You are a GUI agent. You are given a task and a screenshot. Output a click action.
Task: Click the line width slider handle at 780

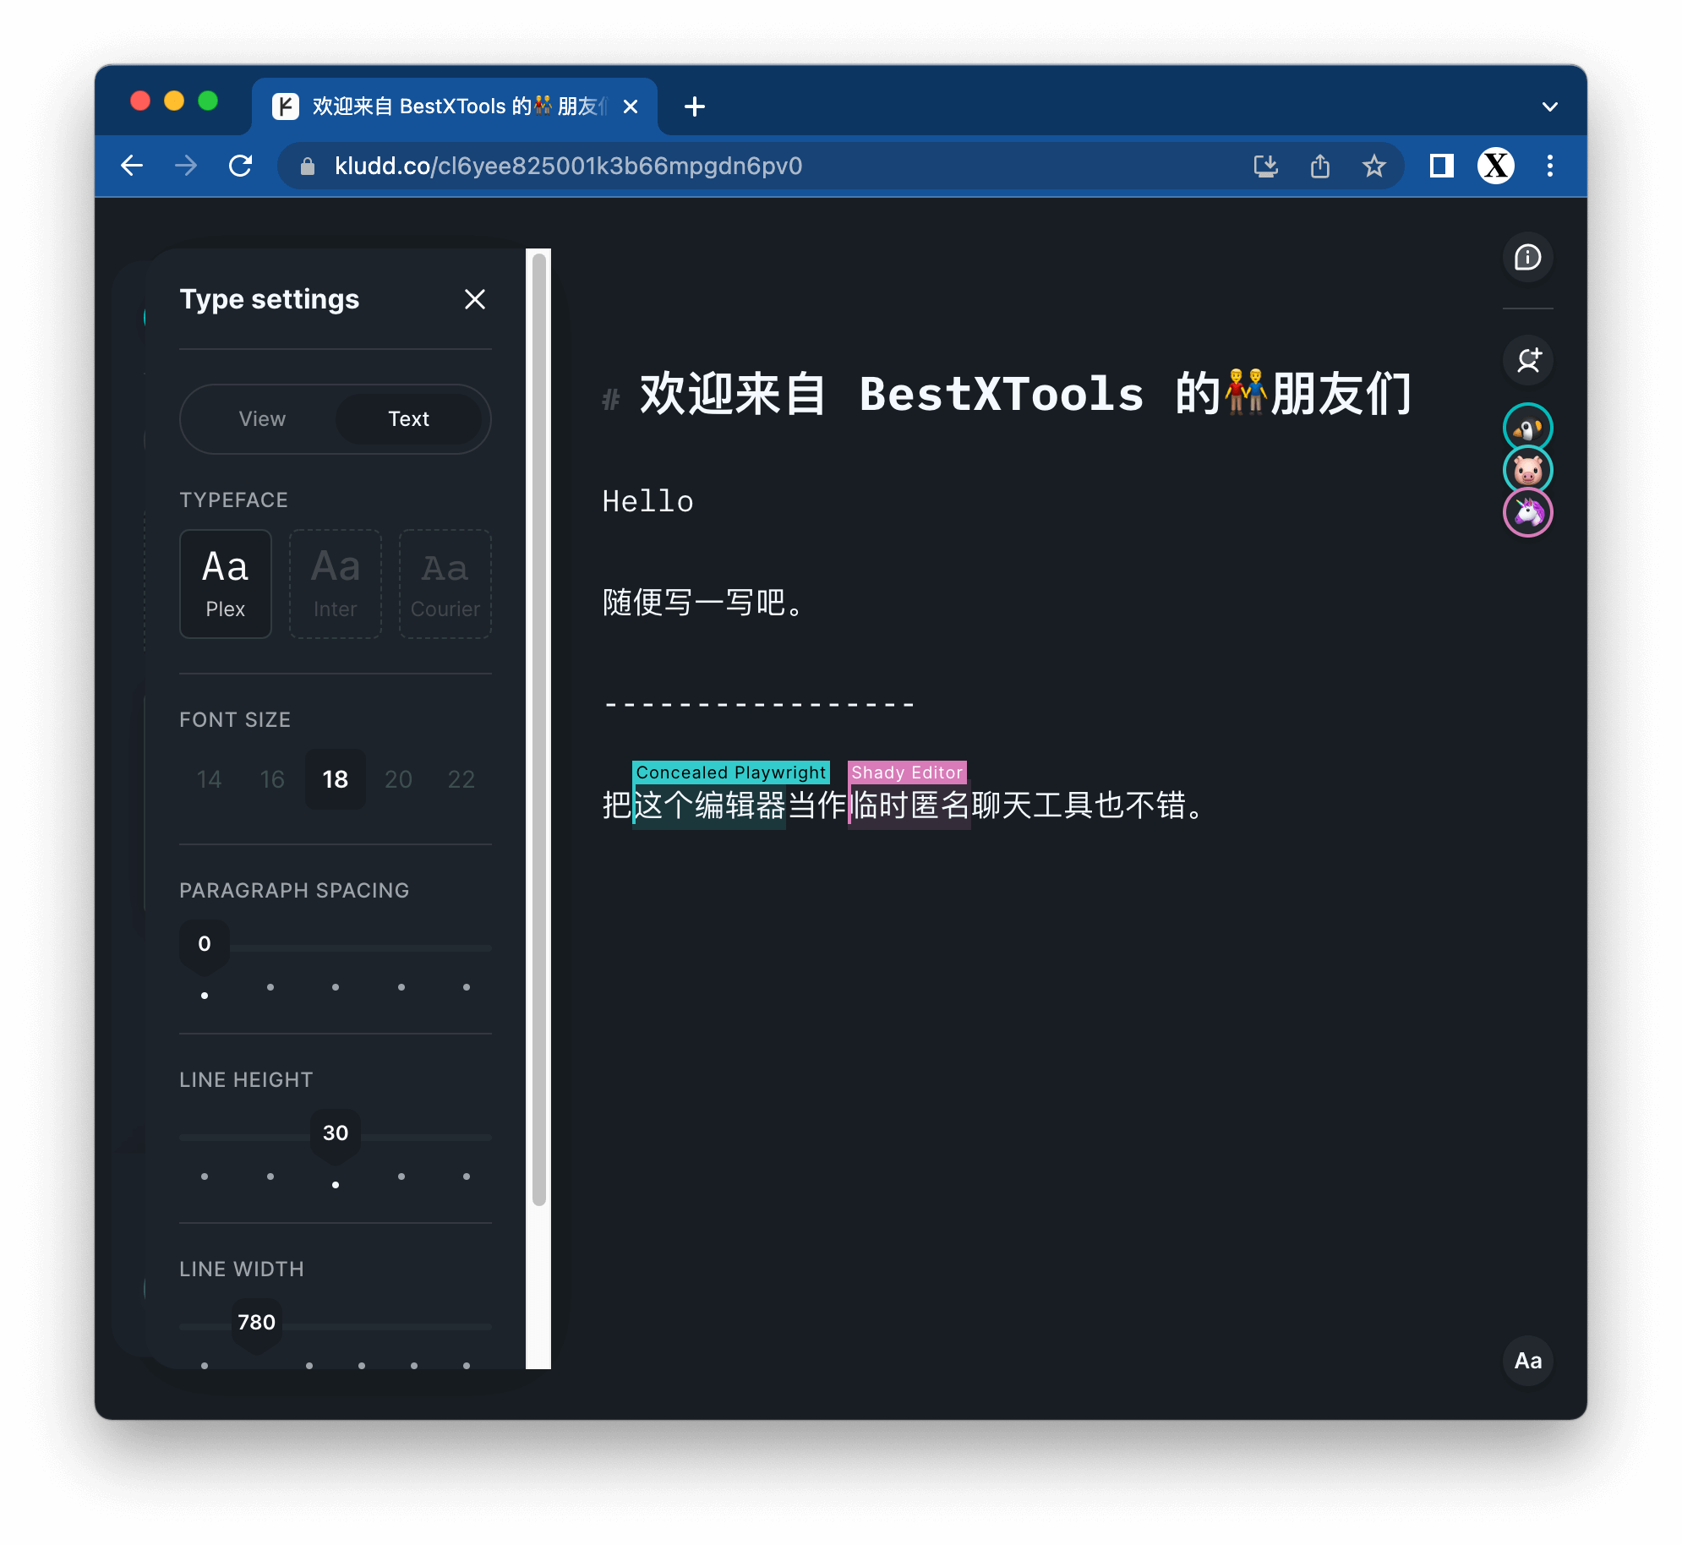257,1325
